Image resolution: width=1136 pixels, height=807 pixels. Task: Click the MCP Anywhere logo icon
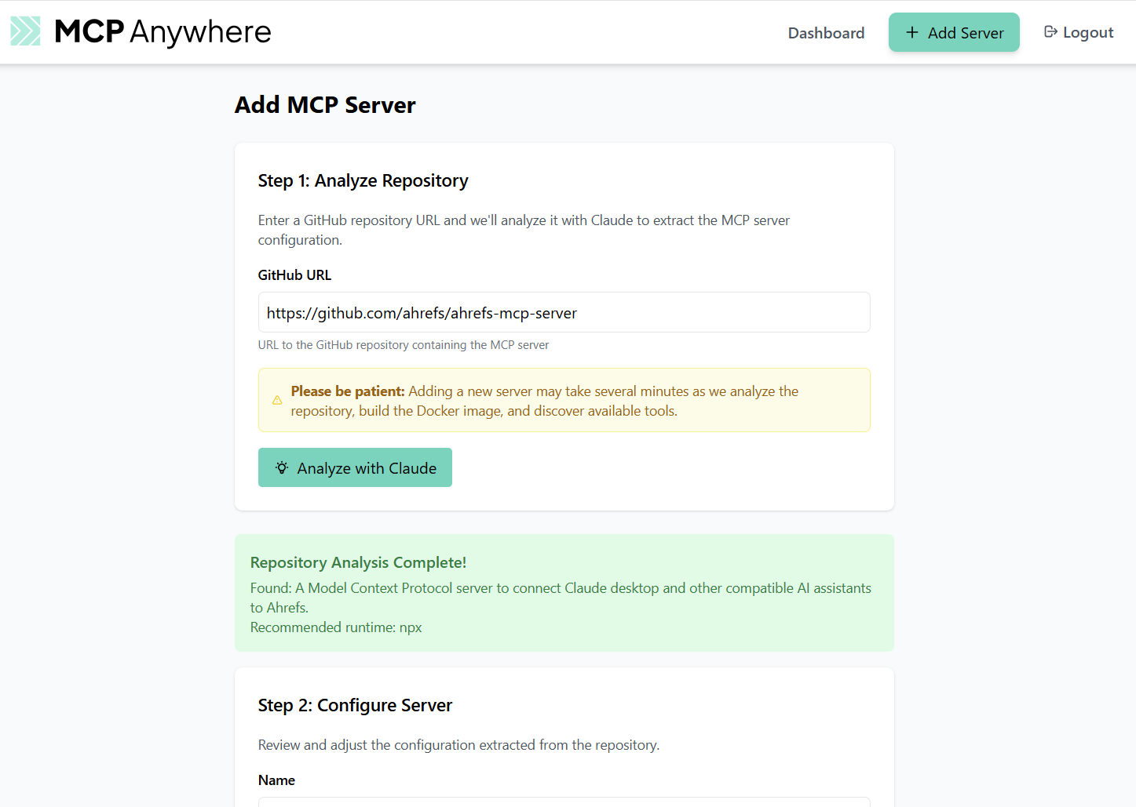25,31
